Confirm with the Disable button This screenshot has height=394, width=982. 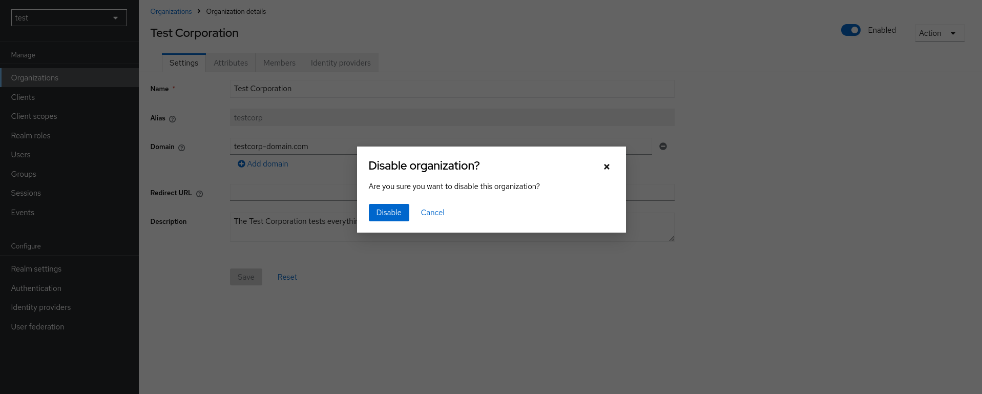coord(388,213)
